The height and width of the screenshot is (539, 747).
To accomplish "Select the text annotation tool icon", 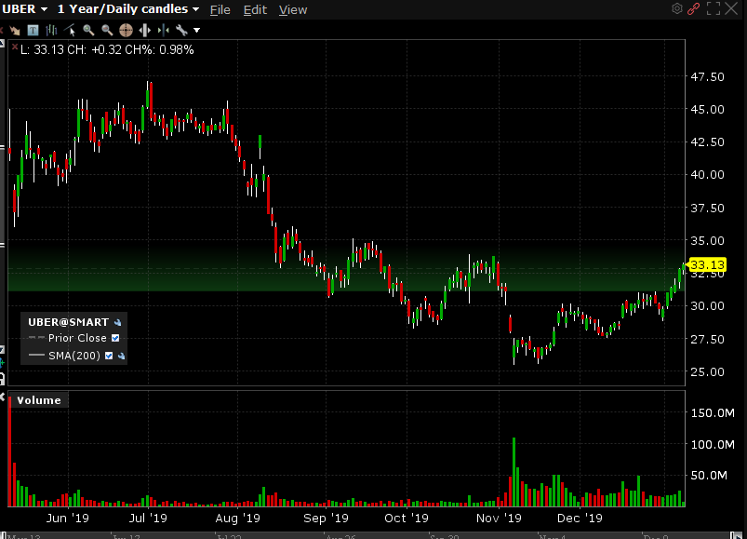I will point(33,31).
